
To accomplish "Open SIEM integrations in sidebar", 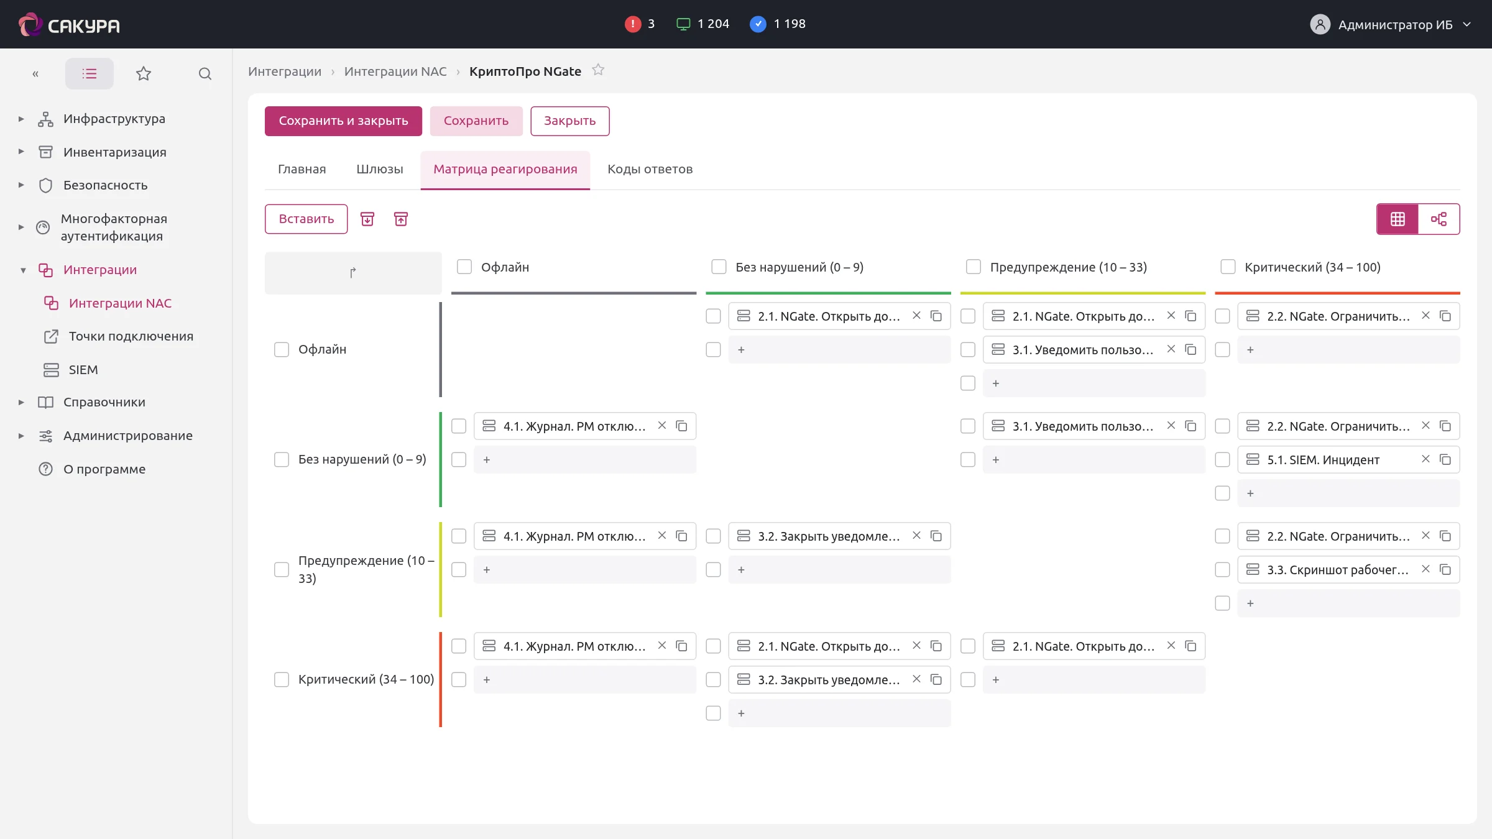I will (83, 370).
